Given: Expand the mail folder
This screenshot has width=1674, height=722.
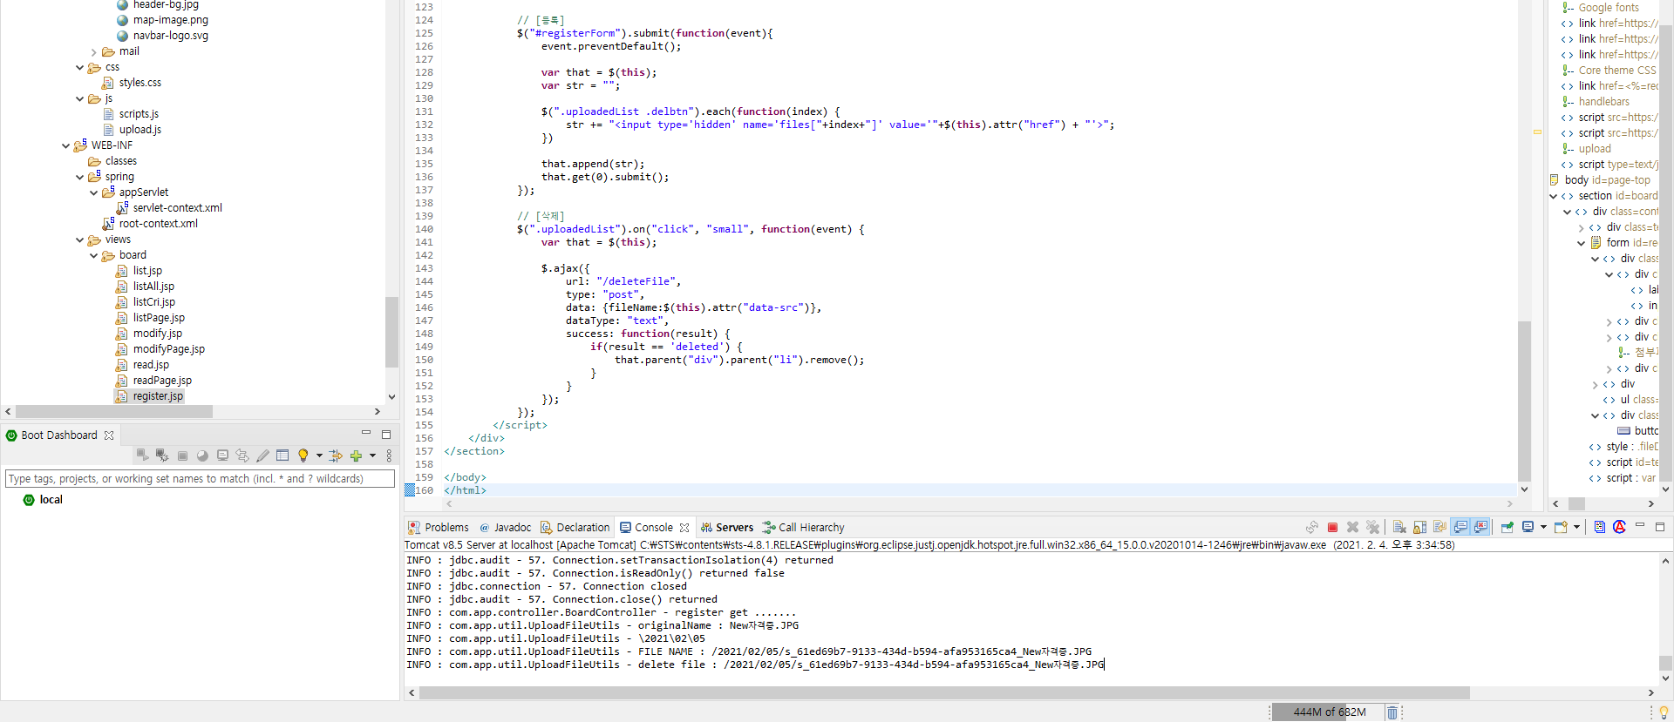Looking at the screenshot, I should (94, 51).
